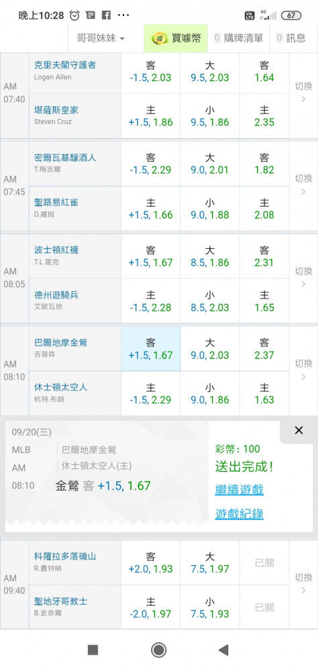Expand 切換 for the Colorado Rockies game

[303, 584]
